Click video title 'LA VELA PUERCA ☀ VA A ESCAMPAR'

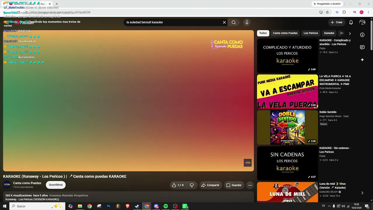(335, 80)
